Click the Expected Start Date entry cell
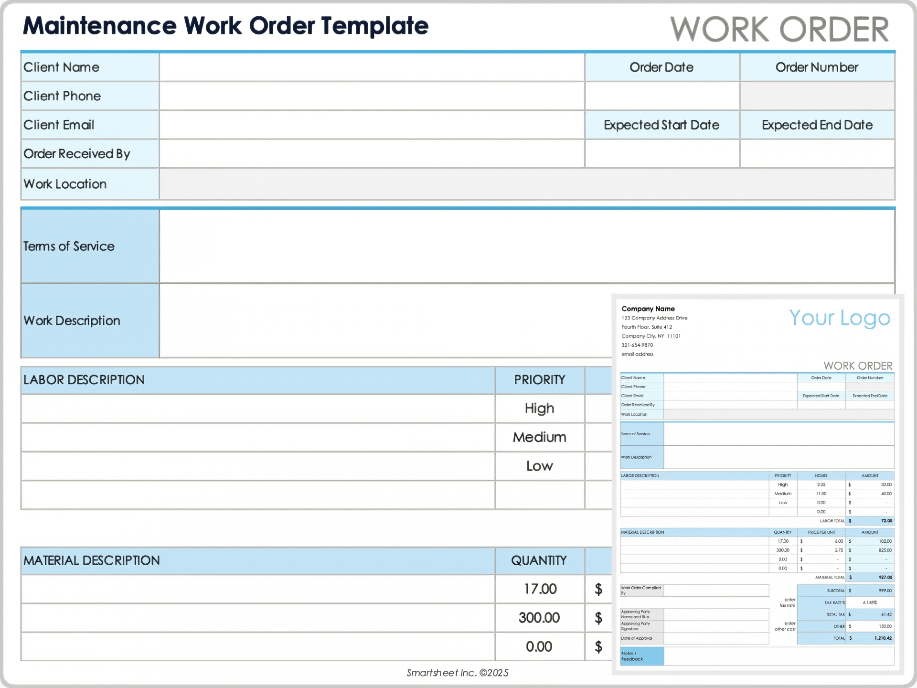917x688 pixels. pyautogui.click(x=661, y=153)
